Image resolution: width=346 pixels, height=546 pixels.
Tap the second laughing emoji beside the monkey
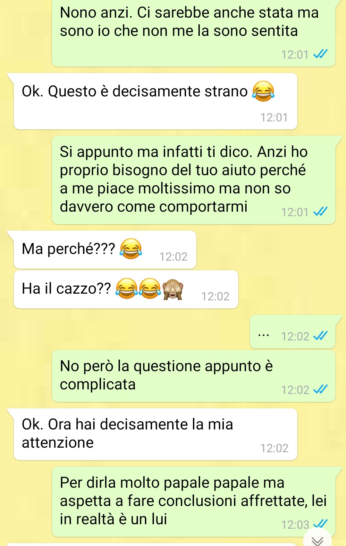[150, 289]
